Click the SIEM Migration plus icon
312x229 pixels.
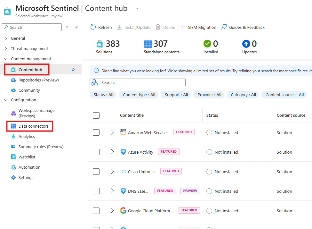pyautogui.click(x=183, y=27)
